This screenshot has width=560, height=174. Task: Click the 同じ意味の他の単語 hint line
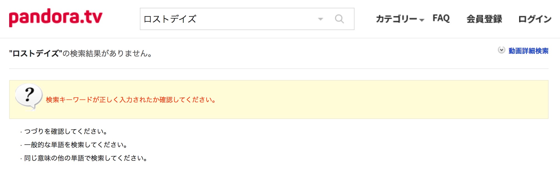(x=86, y=158)
